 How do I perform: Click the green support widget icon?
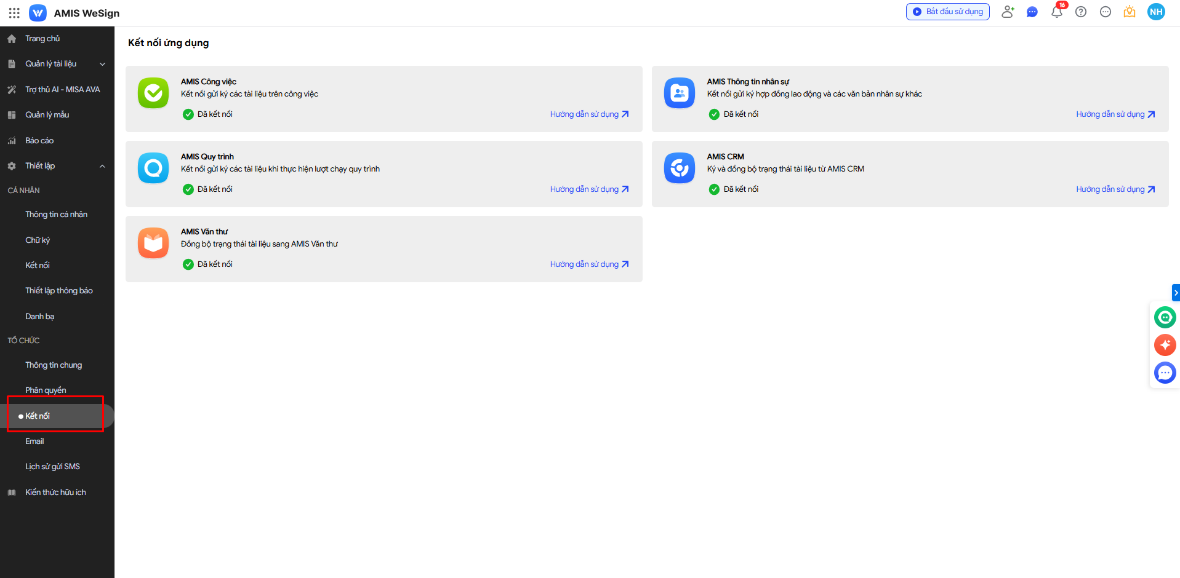(x=1165, y=317)
